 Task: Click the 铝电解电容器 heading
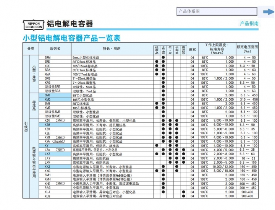70,24
